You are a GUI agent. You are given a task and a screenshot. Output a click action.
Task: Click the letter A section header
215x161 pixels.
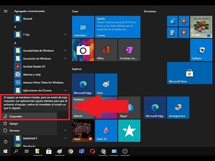(15, 43)
